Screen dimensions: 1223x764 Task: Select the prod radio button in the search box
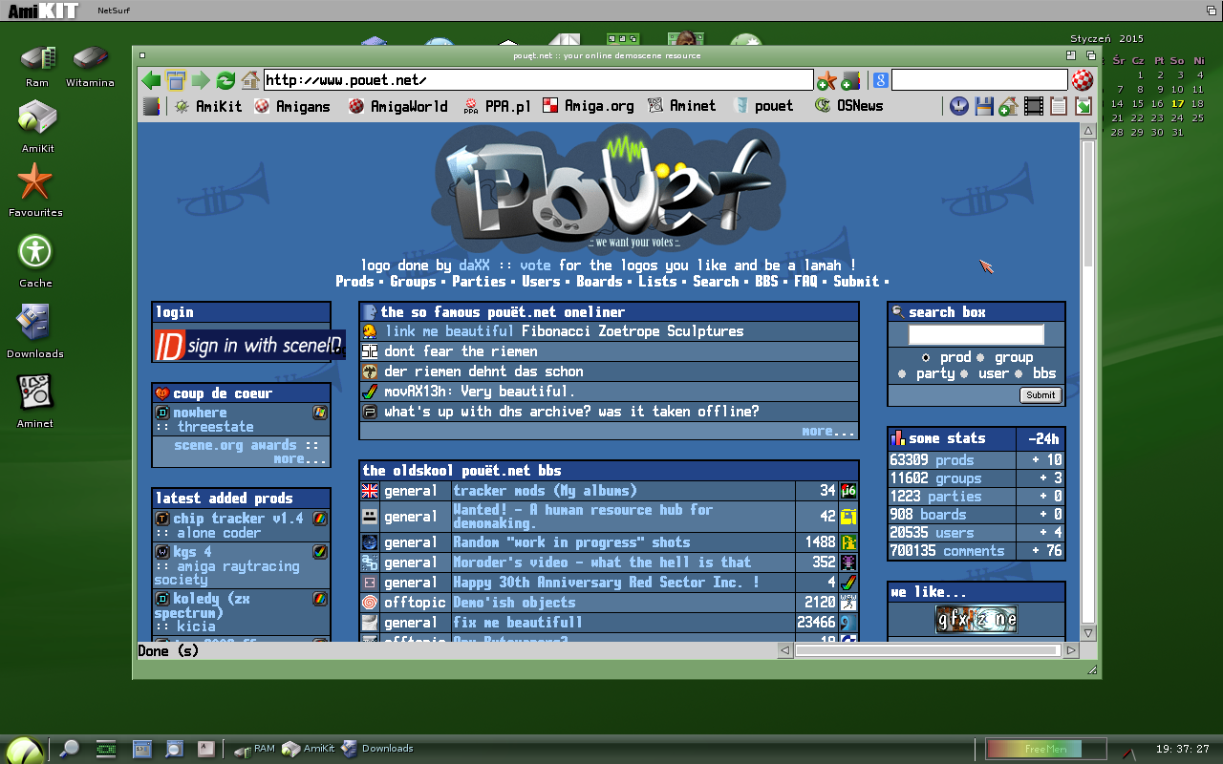[x=926, y=357]
